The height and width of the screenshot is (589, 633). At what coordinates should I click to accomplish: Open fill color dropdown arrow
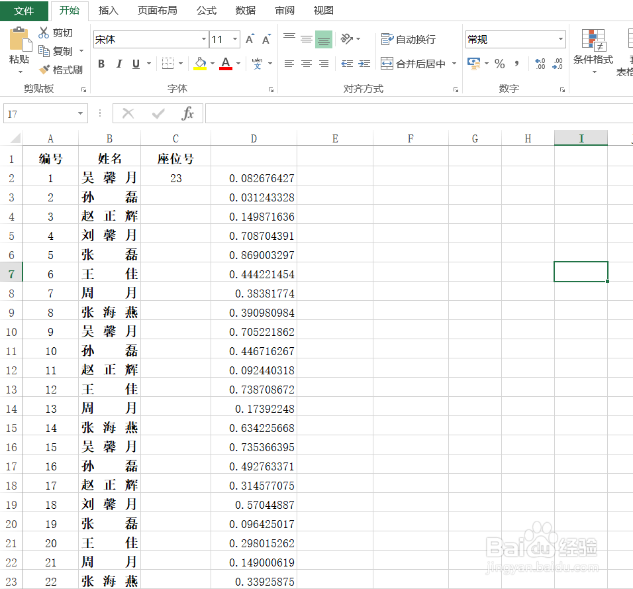click(x=213, y=64)
